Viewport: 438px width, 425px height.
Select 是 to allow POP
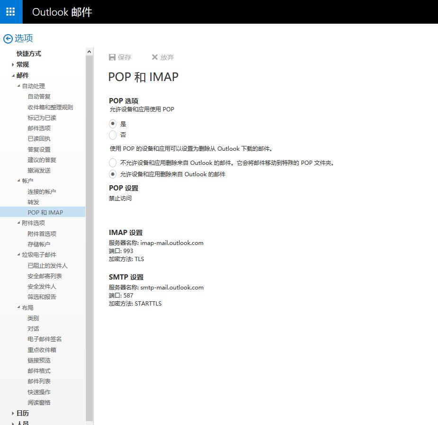tap(113, 124)
